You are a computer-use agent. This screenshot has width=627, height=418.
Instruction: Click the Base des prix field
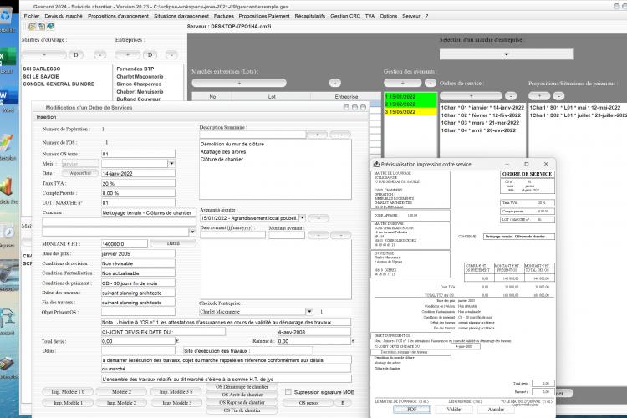click(138, 253)
